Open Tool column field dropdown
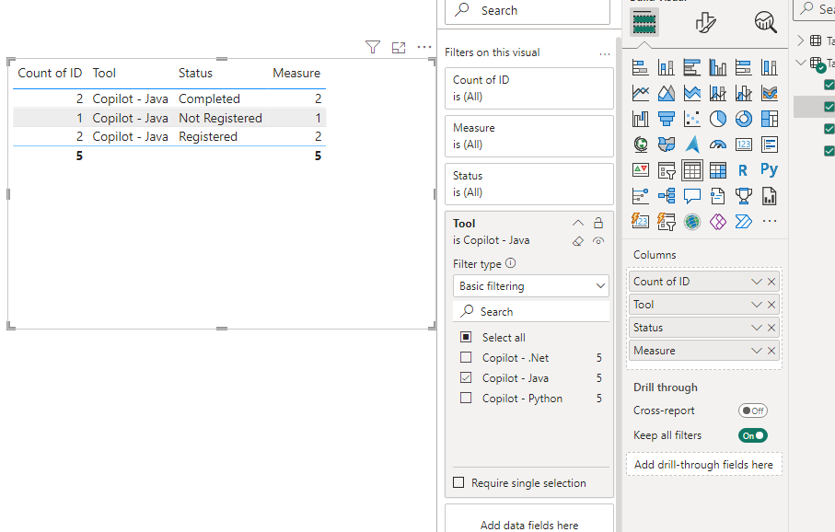The image size is (835, 532). pos(756,305)
